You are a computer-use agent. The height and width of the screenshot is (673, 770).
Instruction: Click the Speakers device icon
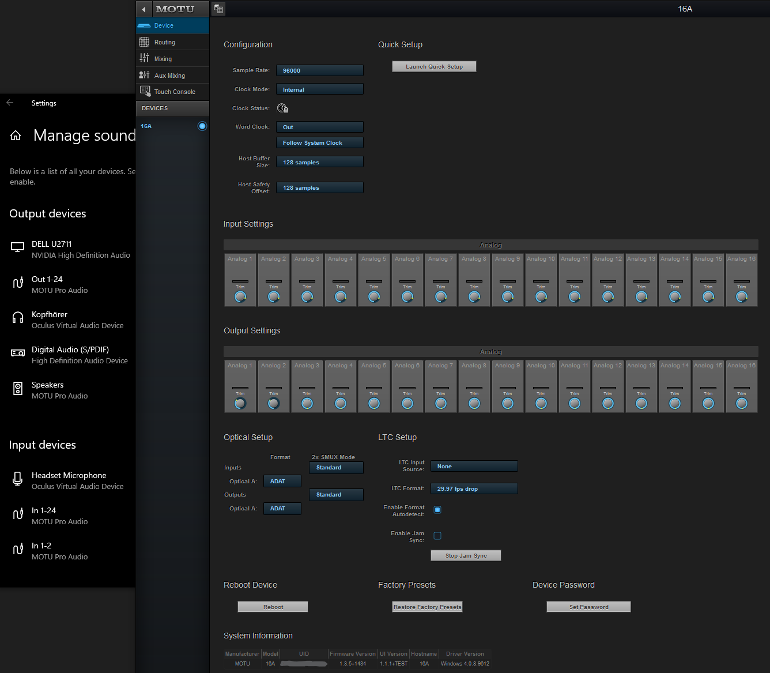pos(18,389)
